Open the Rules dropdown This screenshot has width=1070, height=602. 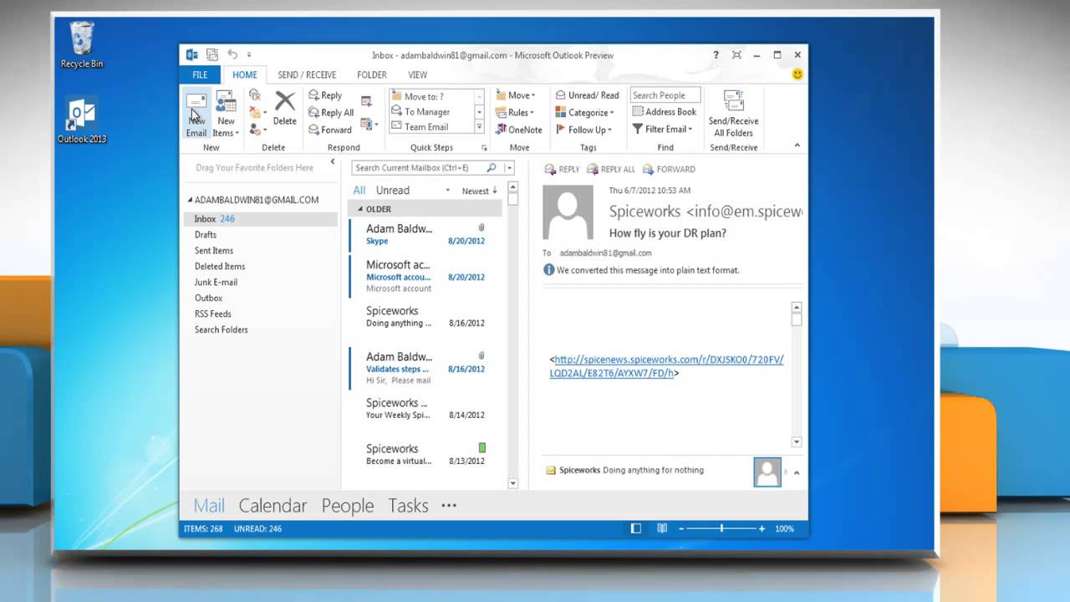[x=515, y=113]
